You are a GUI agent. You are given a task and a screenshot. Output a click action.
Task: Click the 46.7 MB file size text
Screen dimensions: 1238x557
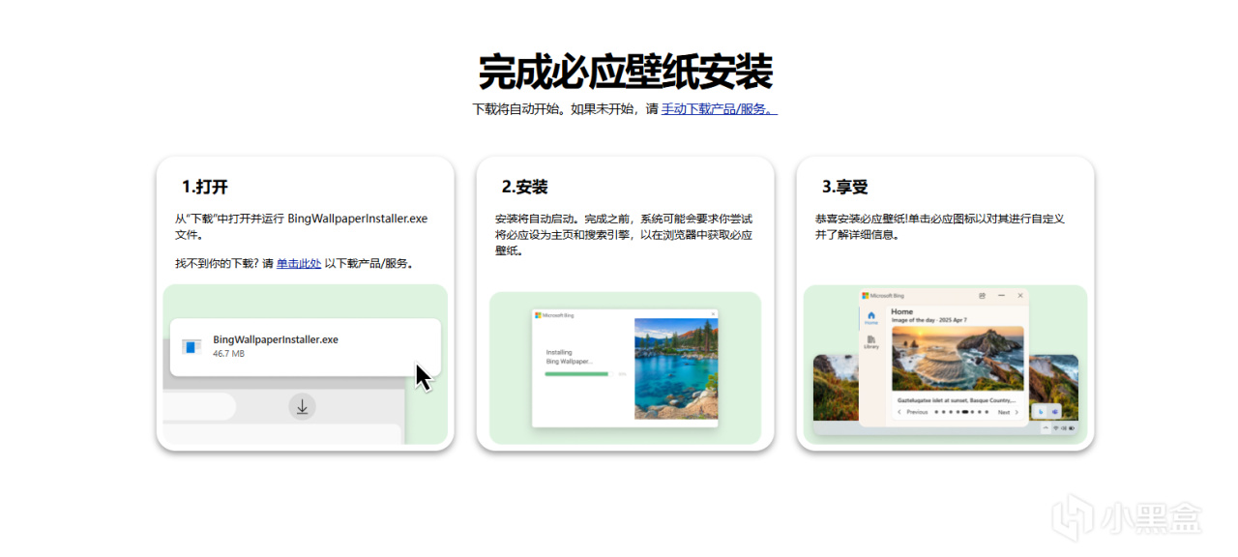[x=228, y=354]
